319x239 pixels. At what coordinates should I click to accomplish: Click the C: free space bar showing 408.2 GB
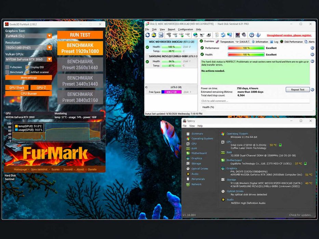coord(171,92)
